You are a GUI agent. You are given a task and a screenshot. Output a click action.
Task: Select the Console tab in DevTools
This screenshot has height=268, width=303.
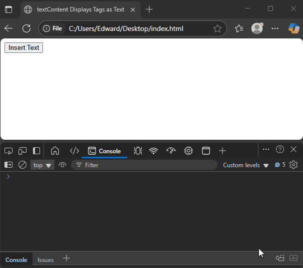pyautogui.click(x=104, y=151)
